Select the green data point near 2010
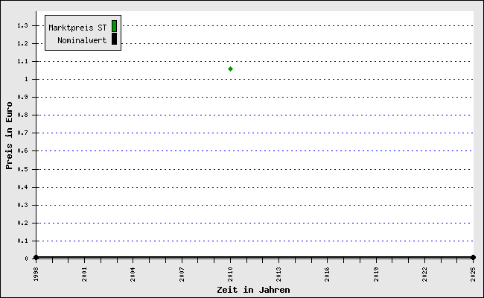 point(231,69)
